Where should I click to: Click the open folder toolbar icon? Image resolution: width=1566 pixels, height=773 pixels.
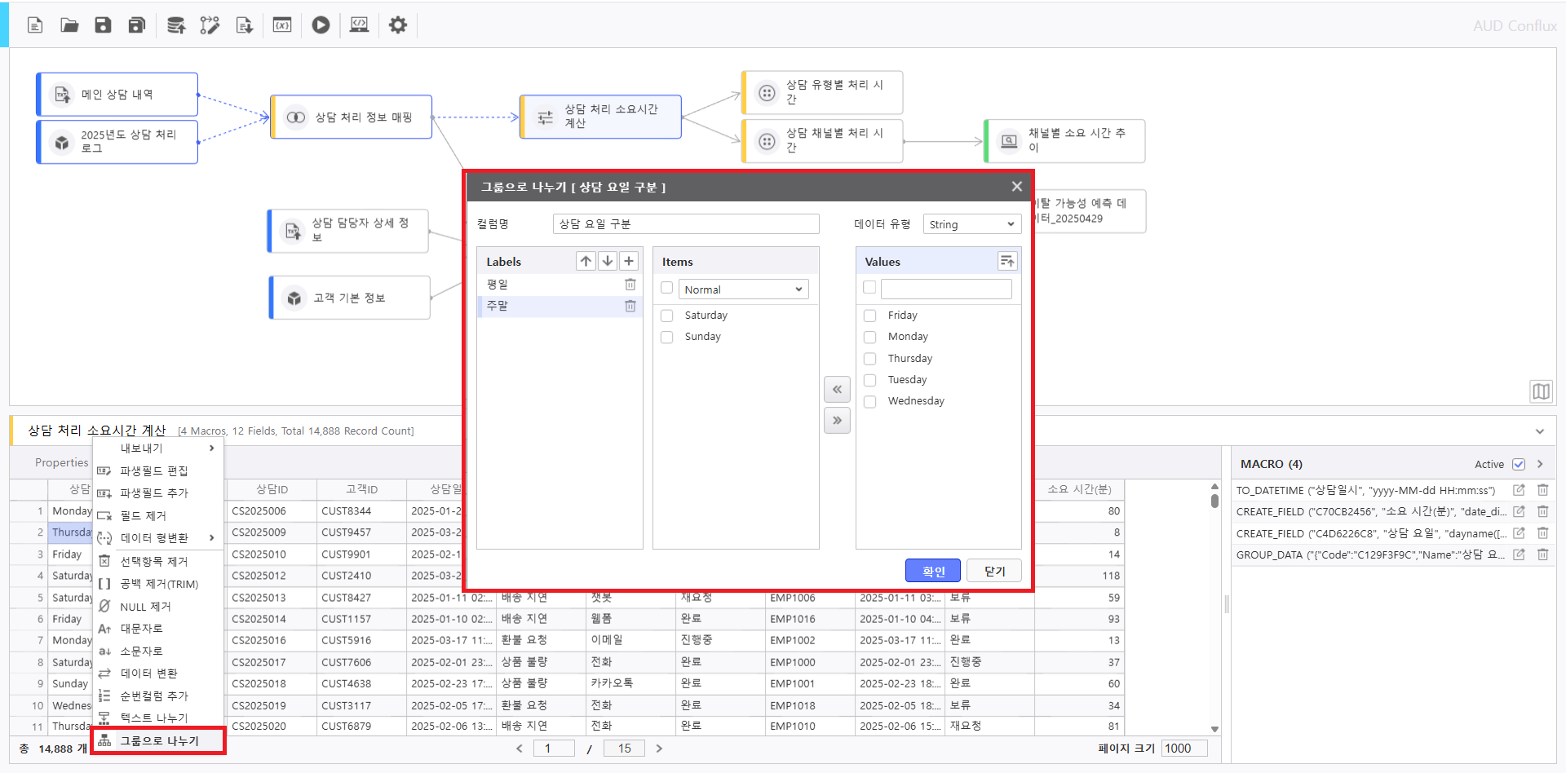coord(69,25)
